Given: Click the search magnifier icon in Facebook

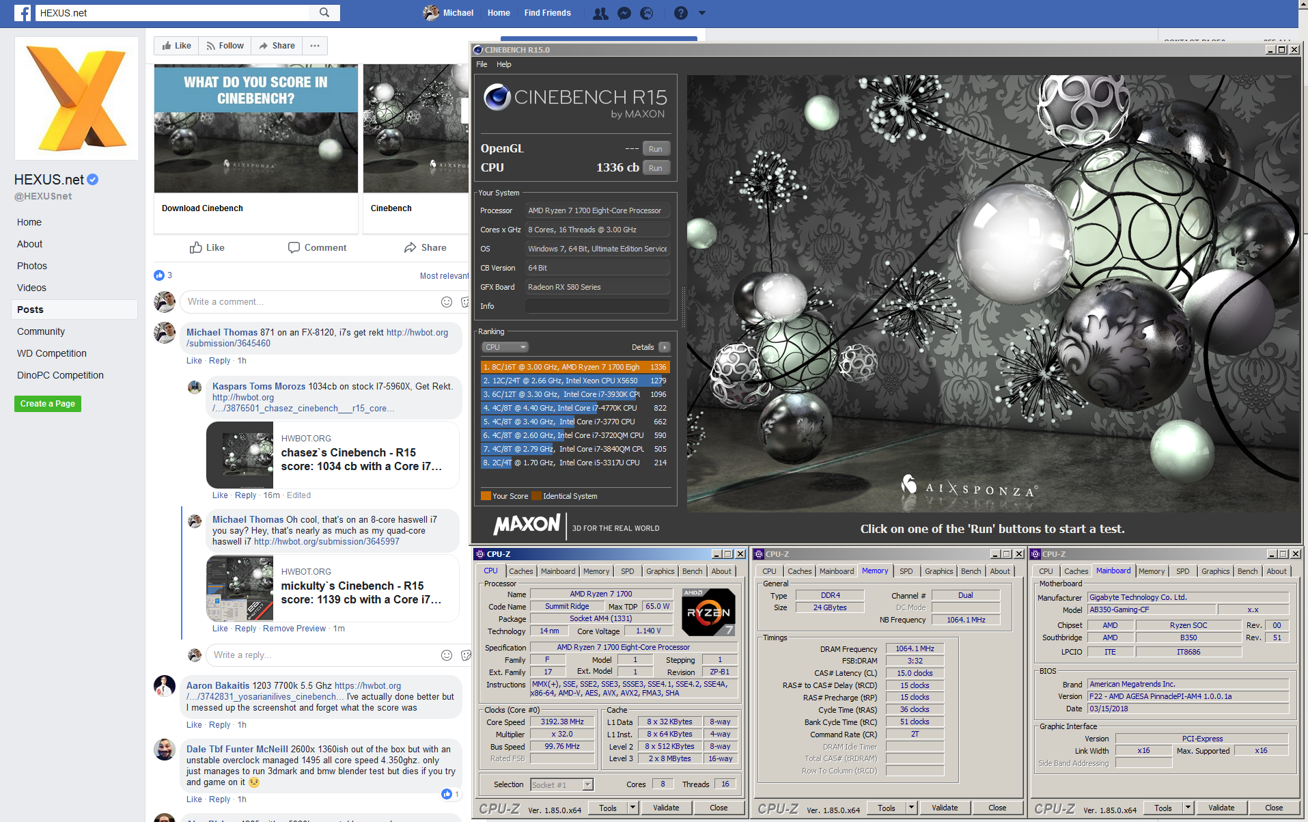Looking at the screenshot, I should pyautogui.click(x=324, y=12).
